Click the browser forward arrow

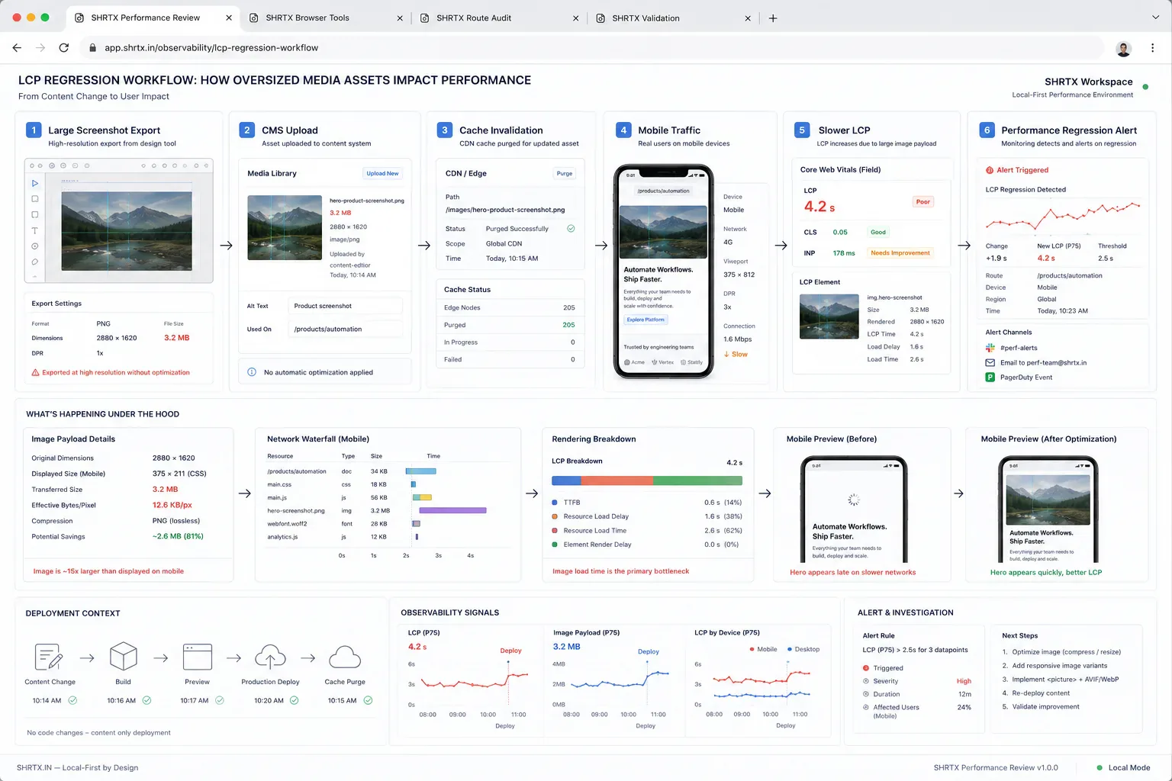[40, 47]
